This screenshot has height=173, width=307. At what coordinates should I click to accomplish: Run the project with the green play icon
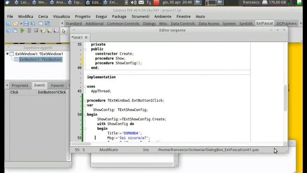point(23,31)
